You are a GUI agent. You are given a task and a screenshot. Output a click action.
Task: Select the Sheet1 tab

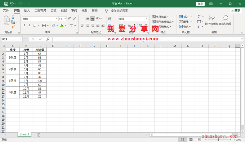point(24,134)
